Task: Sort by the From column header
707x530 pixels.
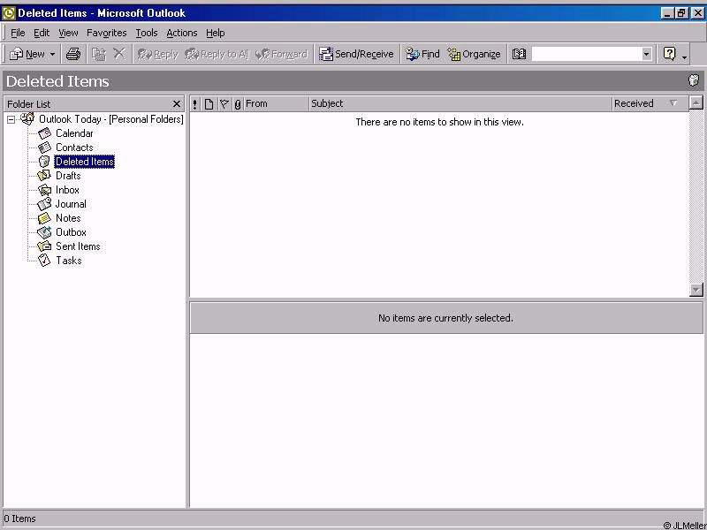Action: [x=277, y=104]
